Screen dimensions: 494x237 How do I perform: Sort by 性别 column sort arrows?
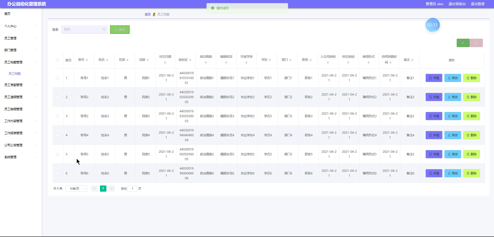pos(127,60)
